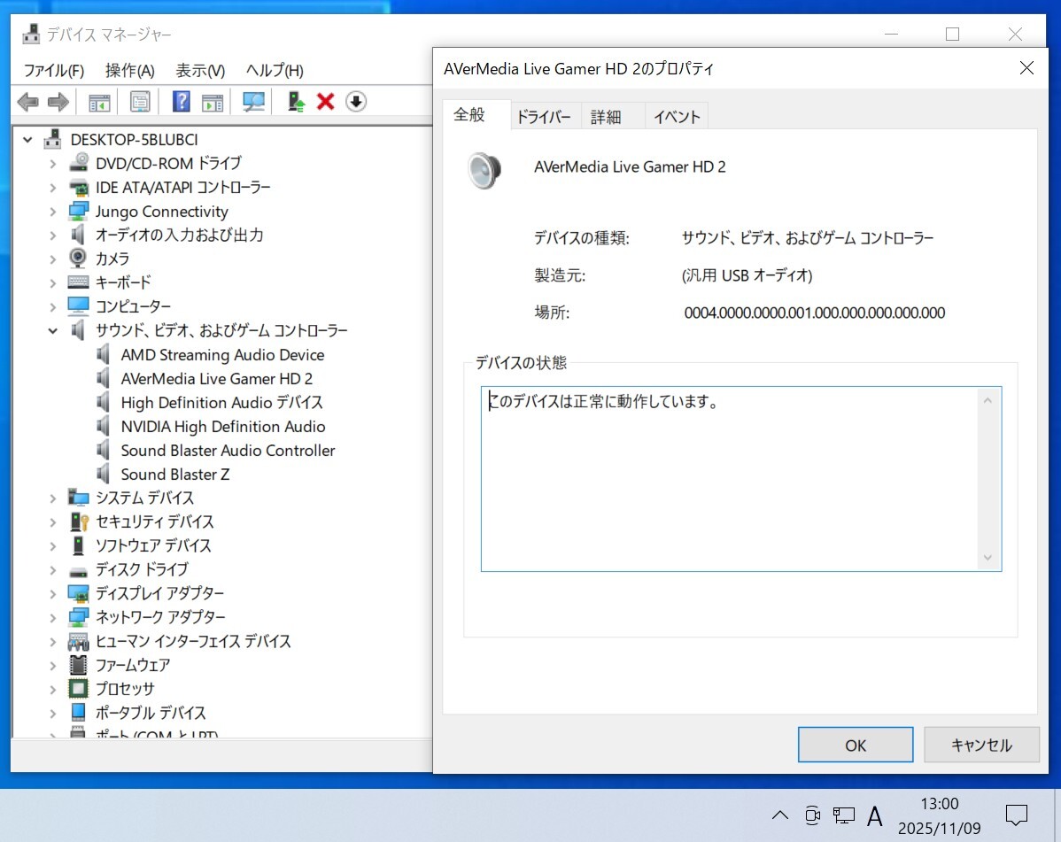Confirm with the OK button

tap(856, 745)
